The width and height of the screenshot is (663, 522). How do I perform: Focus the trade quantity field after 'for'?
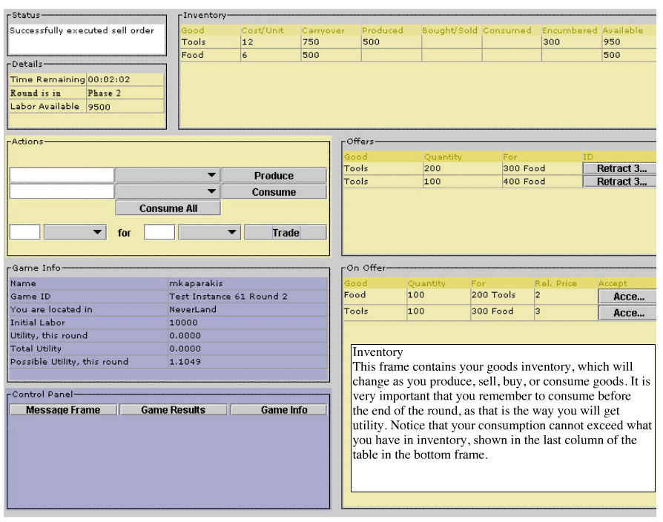(159, 233)
